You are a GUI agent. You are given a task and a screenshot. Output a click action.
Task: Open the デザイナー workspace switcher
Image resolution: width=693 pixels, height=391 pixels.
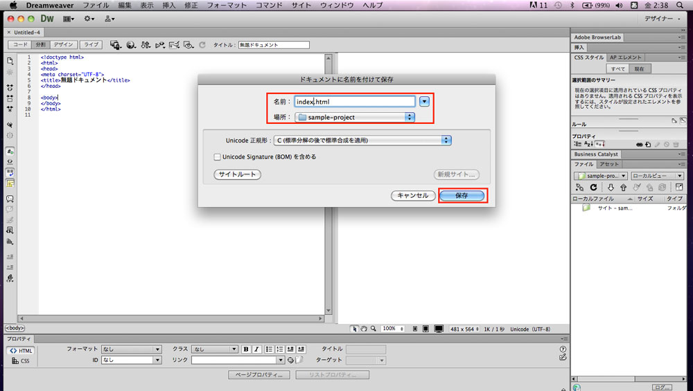[x=662, y=19]
